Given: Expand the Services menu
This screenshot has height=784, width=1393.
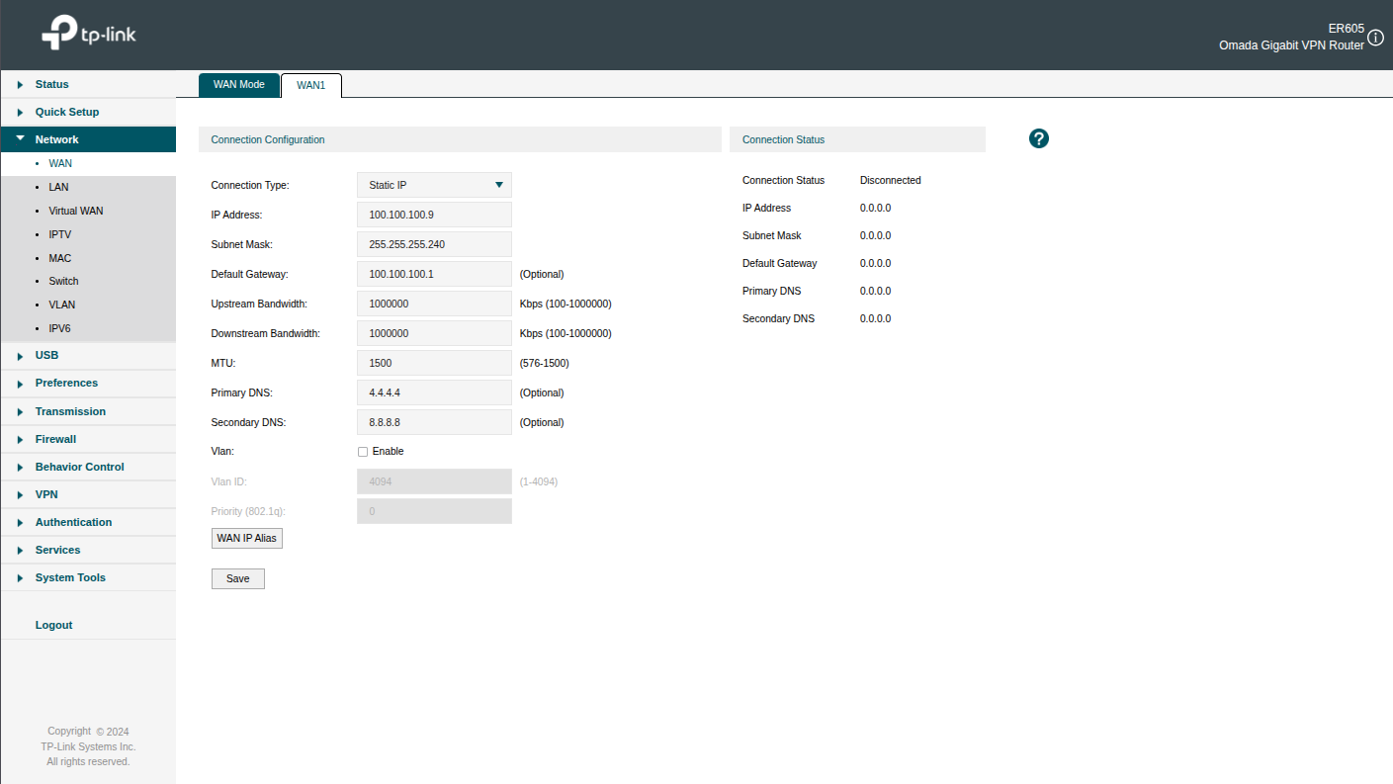Looking at the screenshot, I should coord(88,550).
